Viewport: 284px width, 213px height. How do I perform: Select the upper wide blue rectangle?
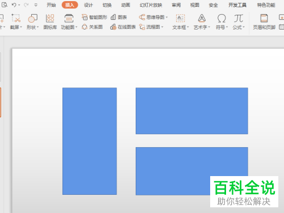192,111
